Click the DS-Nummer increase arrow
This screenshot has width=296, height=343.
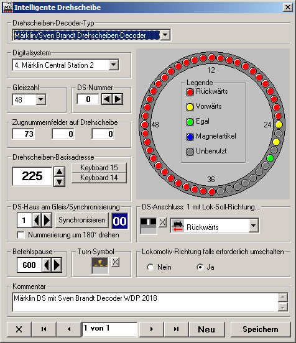point(118,99)
